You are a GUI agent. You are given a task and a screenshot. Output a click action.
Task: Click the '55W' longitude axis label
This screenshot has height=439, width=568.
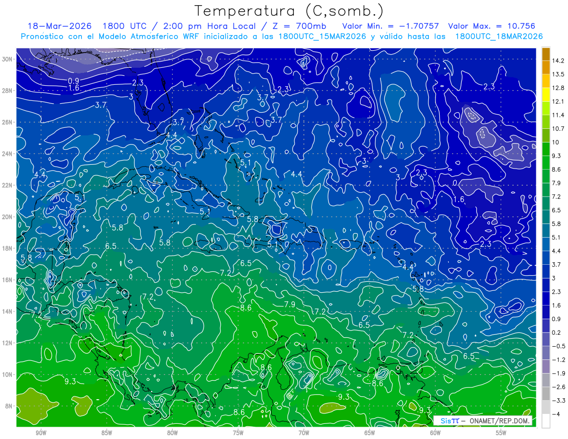tap(501, 432)
